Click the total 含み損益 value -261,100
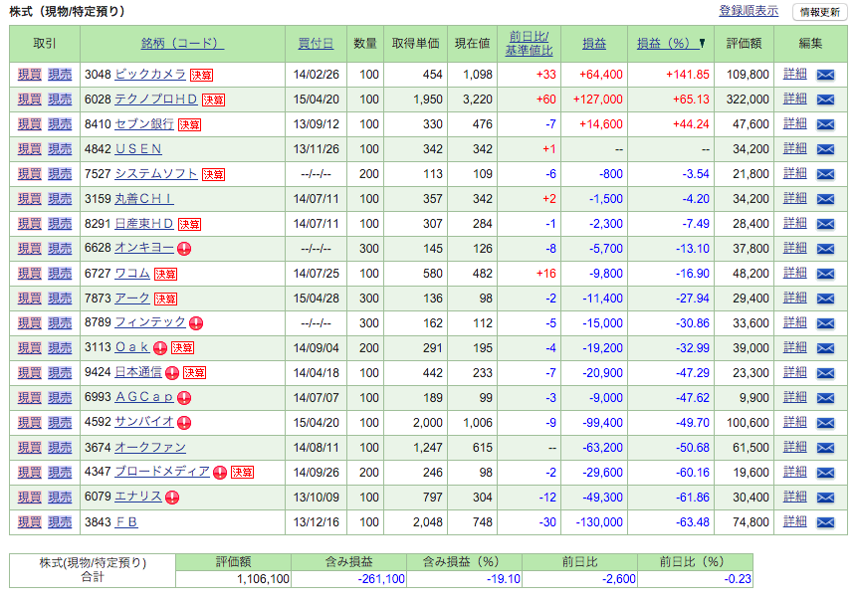This screenshot has width=859, height=603. point(381,579)
